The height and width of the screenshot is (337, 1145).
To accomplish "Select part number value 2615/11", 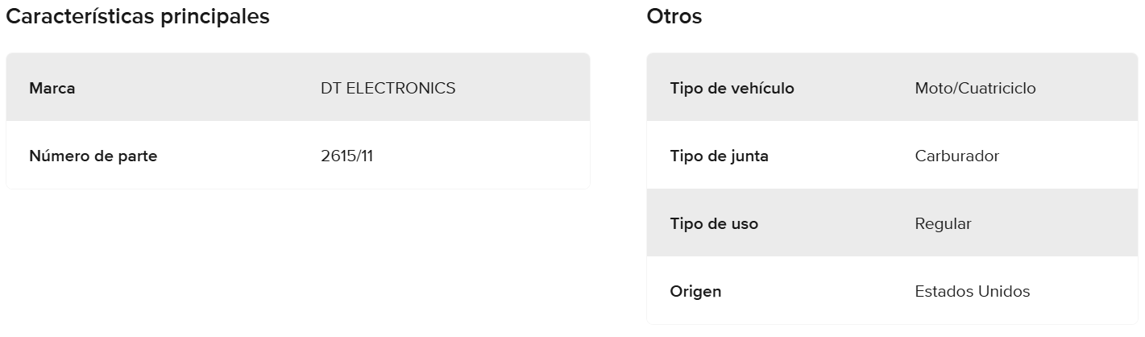I will pyautogui.click(x=346, y=156).
